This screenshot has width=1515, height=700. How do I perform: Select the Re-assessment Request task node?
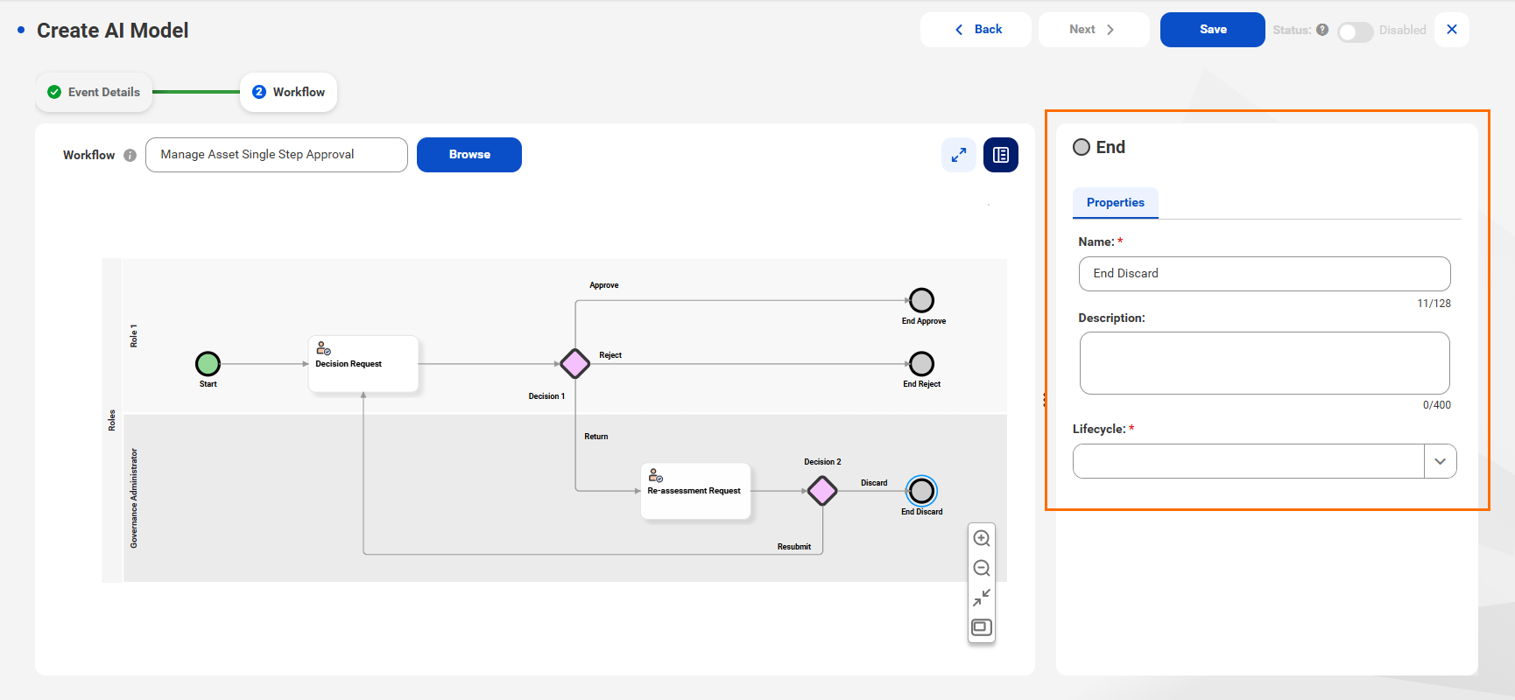pos(695,491)
